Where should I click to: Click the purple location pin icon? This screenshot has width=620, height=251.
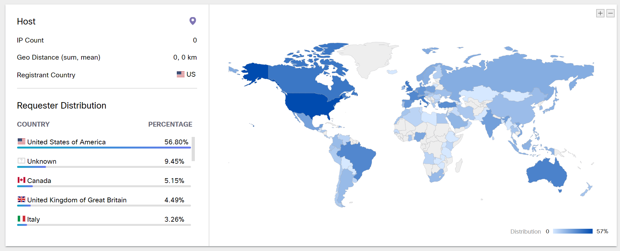pyautogui.click(x=193, y=21)
